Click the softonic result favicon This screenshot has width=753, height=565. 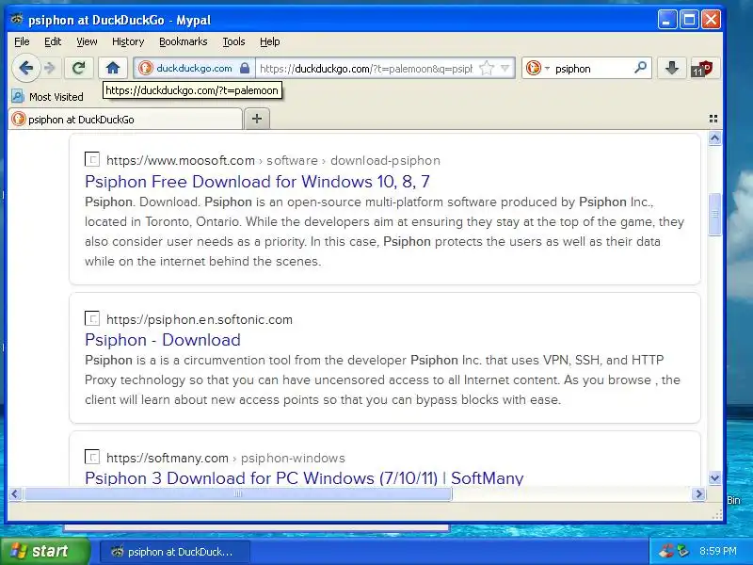(92, 318)
